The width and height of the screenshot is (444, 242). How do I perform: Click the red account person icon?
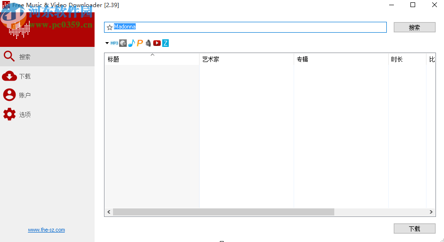point(9,95)
